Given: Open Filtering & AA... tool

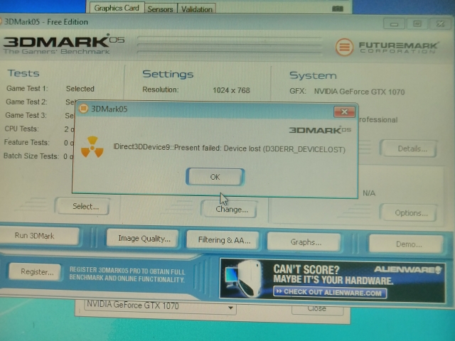Looking at the screenshot, I should (223, 240).
